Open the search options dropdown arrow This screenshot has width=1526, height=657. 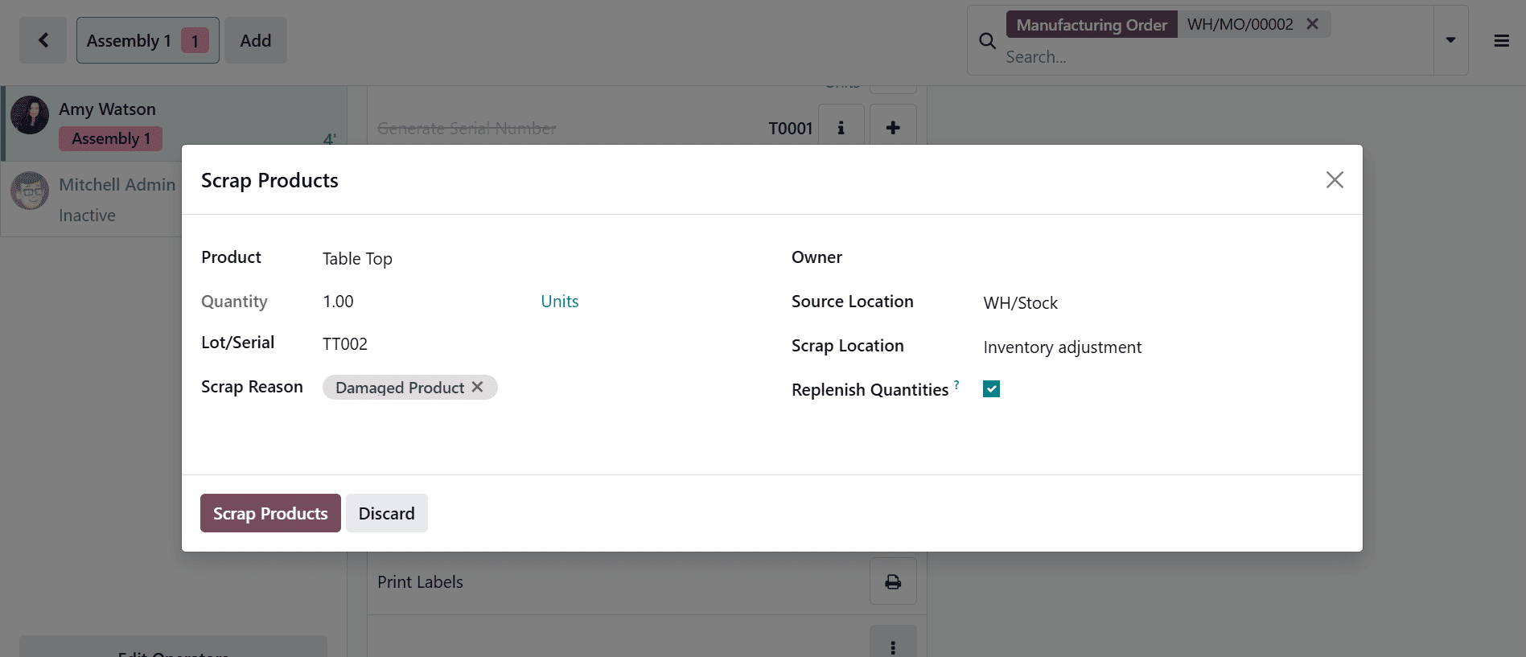(1450, 40)
